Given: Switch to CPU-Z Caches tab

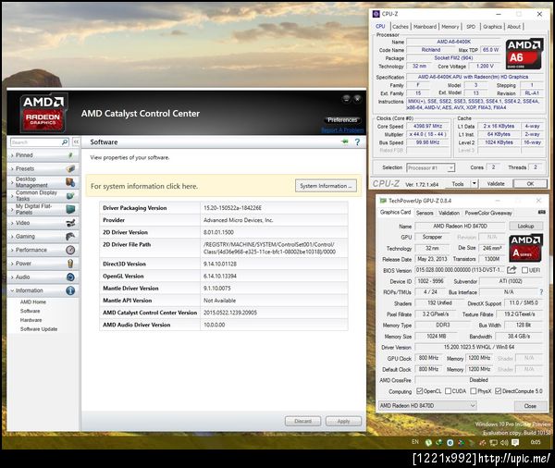Looking at the screenshot, I should tap(401, 27).
